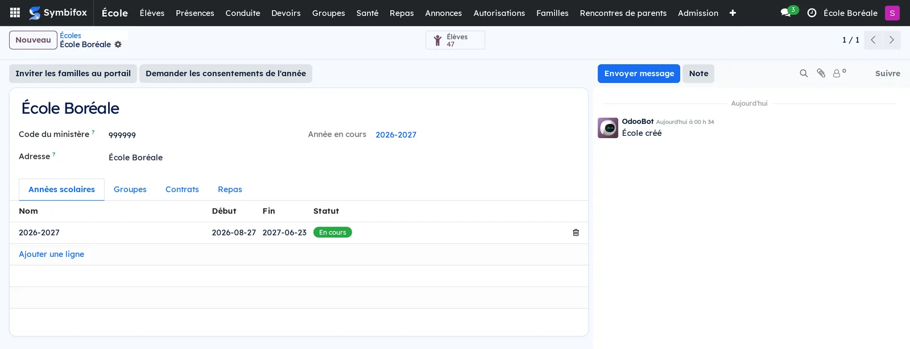Show followers list icon
The image size is (910, 349).
(839, 73)
